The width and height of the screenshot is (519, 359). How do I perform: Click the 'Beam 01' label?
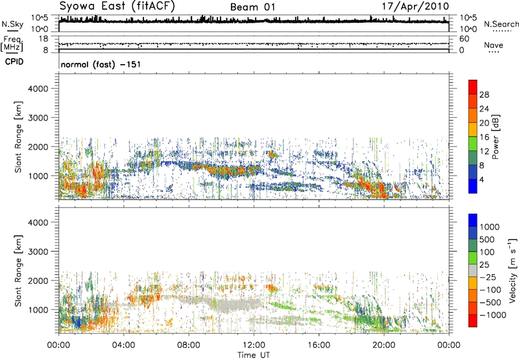pyautogui.click(x=252, y=7)
